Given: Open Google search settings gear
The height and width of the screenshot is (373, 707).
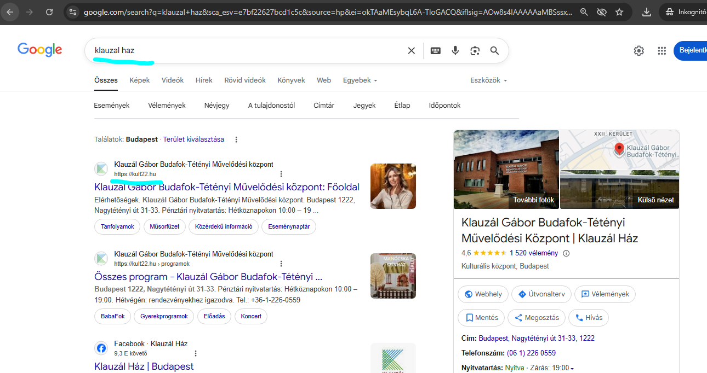Looking at the screenshot, I should click(x=638, y=51).
